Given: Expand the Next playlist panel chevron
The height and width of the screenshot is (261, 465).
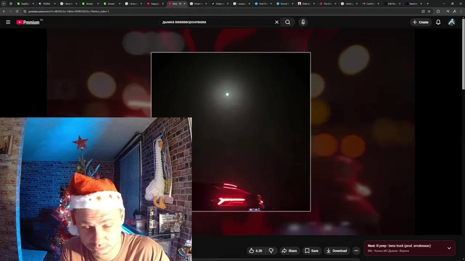Looking at the screenshot, I should (449, 248).
